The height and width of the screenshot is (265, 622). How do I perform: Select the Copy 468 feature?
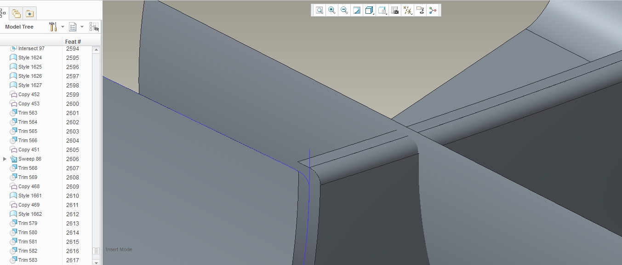point(29,186)
